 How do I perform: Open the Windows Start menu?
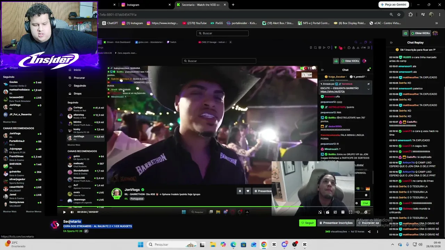coord(140,244)
